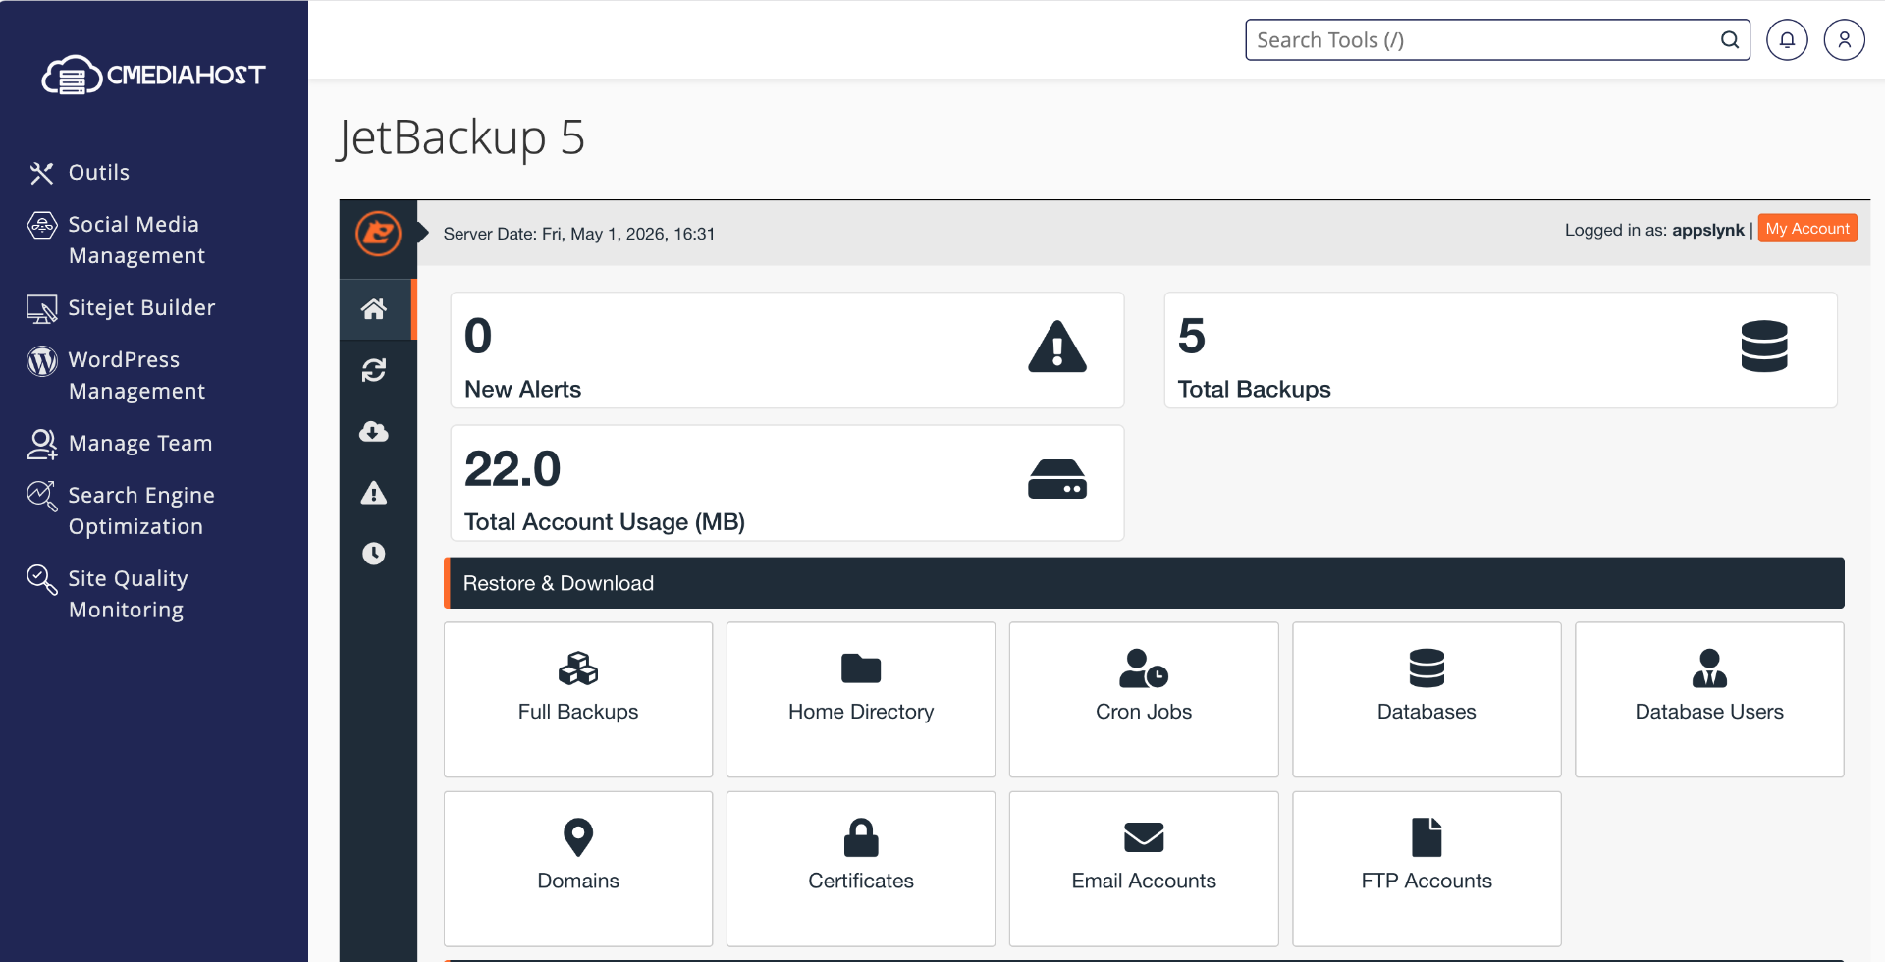Image resolution: width=1885 pixels, height=962 pixels.
Task: Click the SEO chart magnifier icon
Action: point(41,496)
